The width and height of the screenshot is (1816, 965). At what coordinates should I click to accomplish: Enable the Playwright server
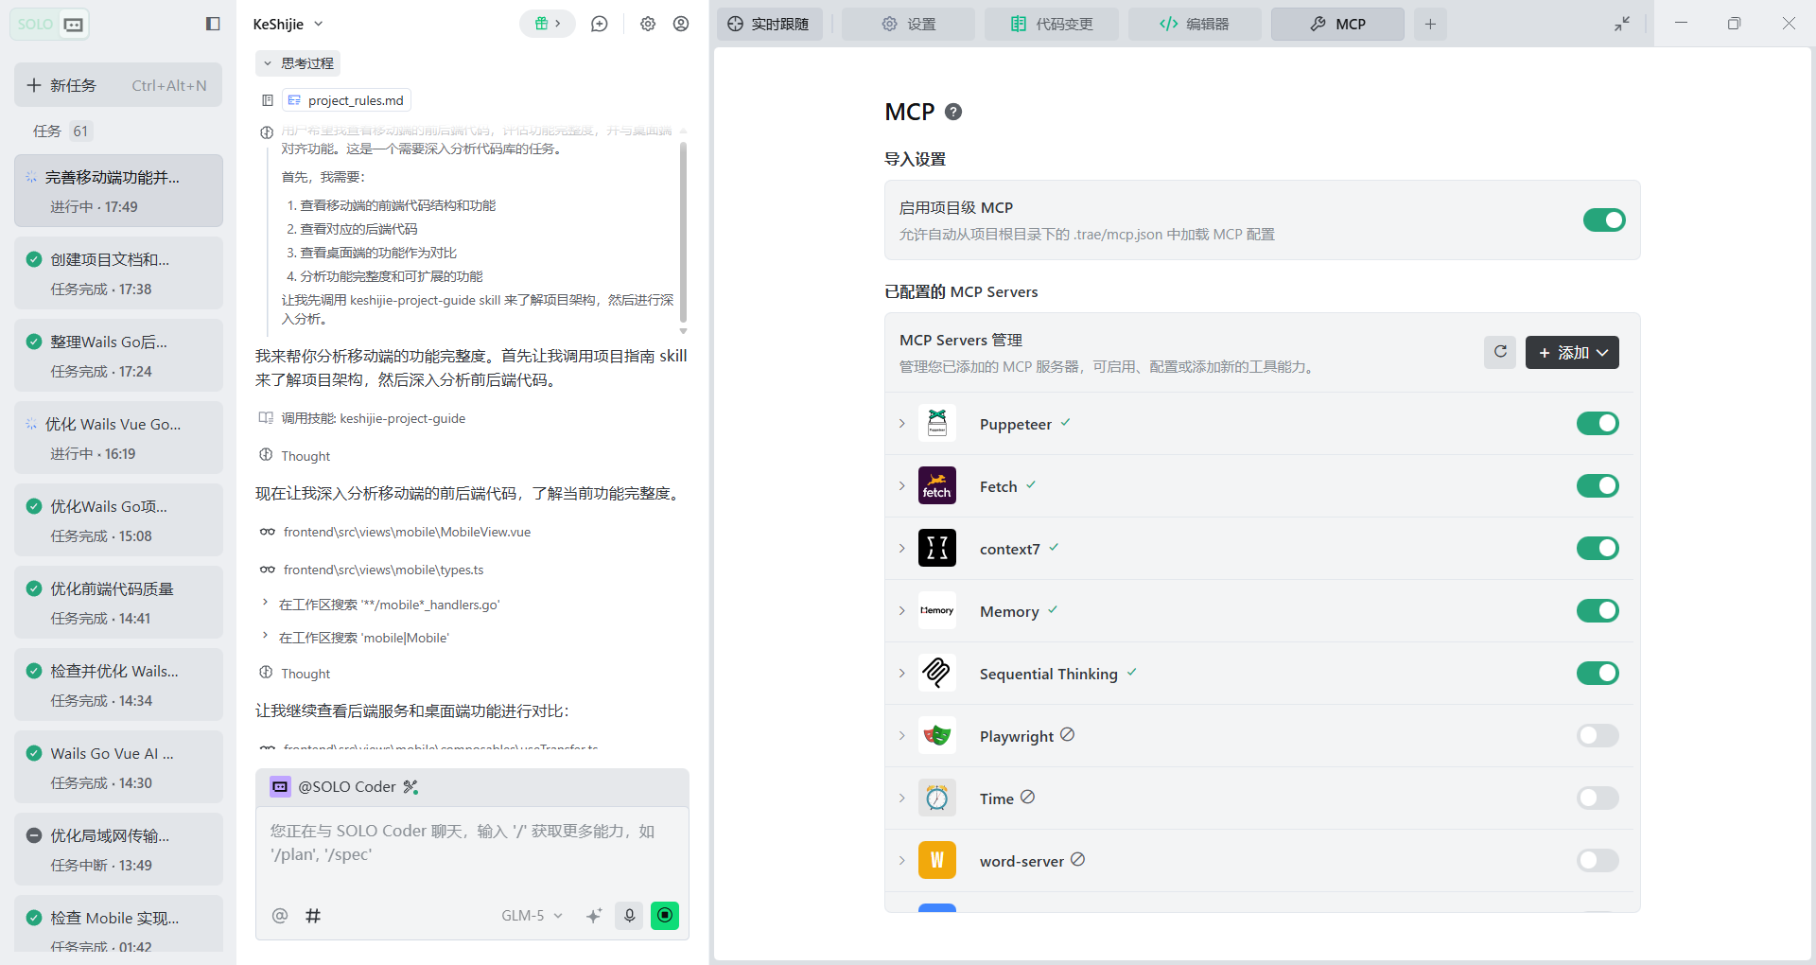1598,735
